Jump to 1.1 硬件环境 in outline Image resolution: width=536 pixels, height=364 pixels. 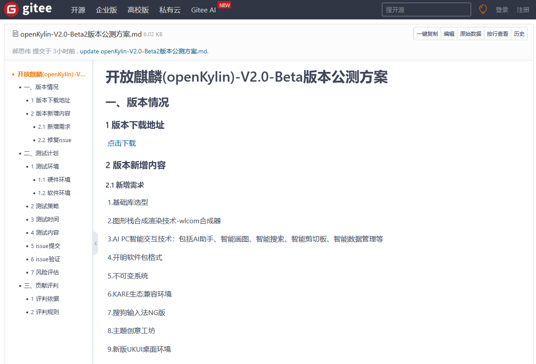tap(54, 180)
